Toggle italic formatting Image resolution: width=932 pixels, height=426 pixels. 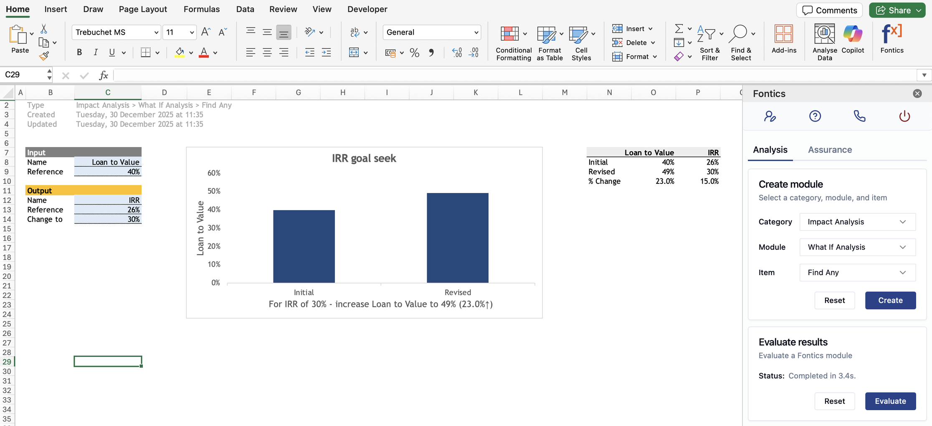(96, 53)
